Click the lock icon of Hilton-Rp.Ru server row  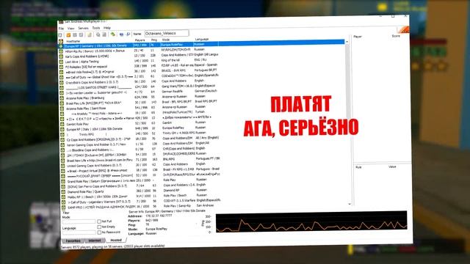pyautogui.click(x=61, y=51)
